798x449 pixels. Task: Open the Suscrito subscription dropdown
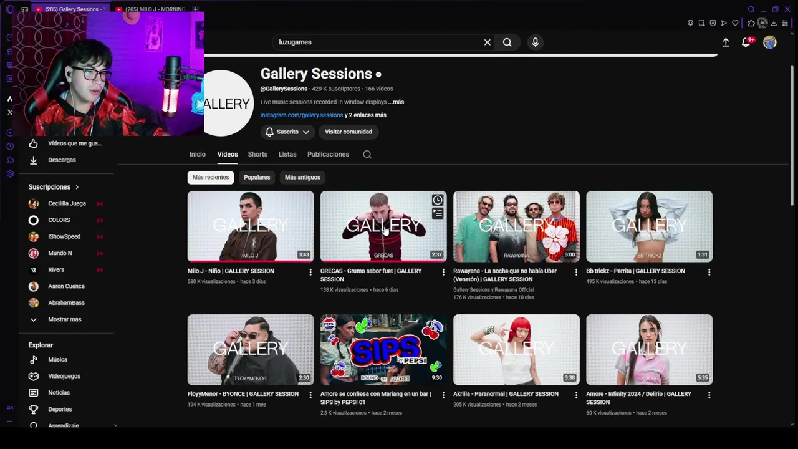[x=287, y=132]
